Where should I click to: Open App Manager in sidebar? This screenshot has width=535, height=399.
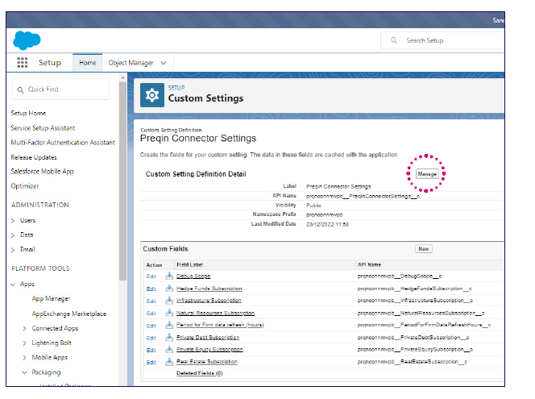pyautogui.click(x=51, y=299)
